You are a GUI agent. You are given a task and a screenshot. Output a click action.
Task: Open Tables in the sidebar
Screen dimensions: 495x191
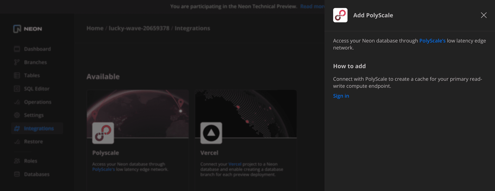pos(32,75)
